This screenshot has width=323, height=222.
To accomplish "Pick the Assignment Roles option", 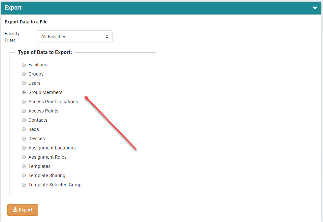I will point(24,157).
